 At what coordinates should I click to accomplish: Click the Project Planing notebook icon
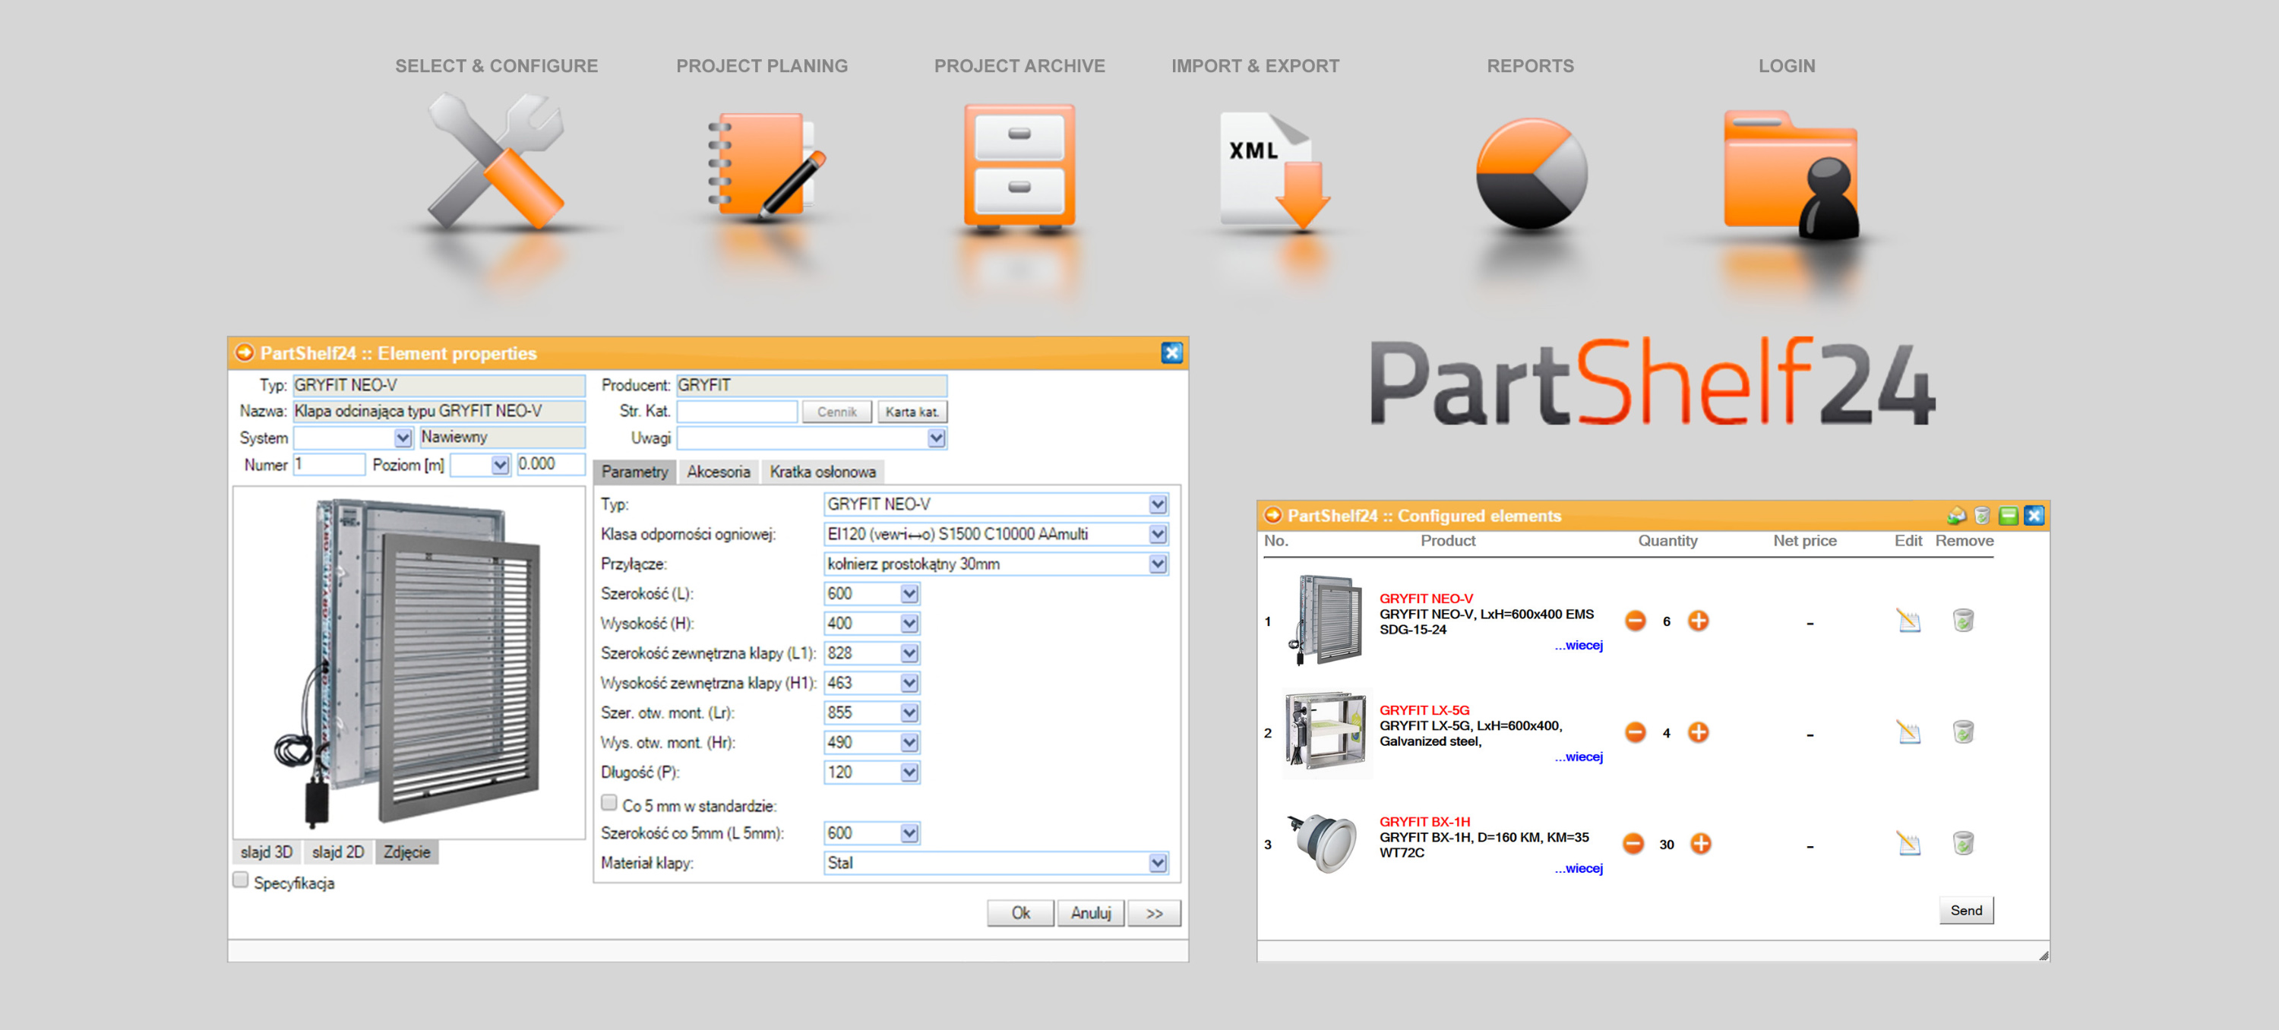(762, 164)
